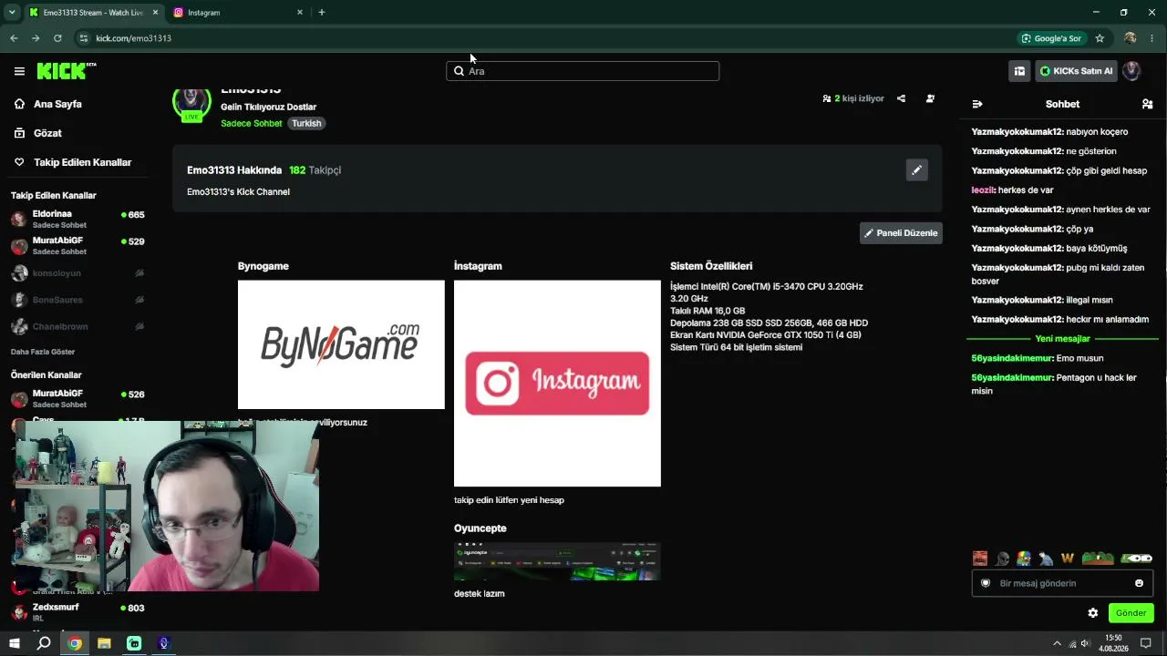
Task: Open site information icon in address bar
Action: point(84,38)
